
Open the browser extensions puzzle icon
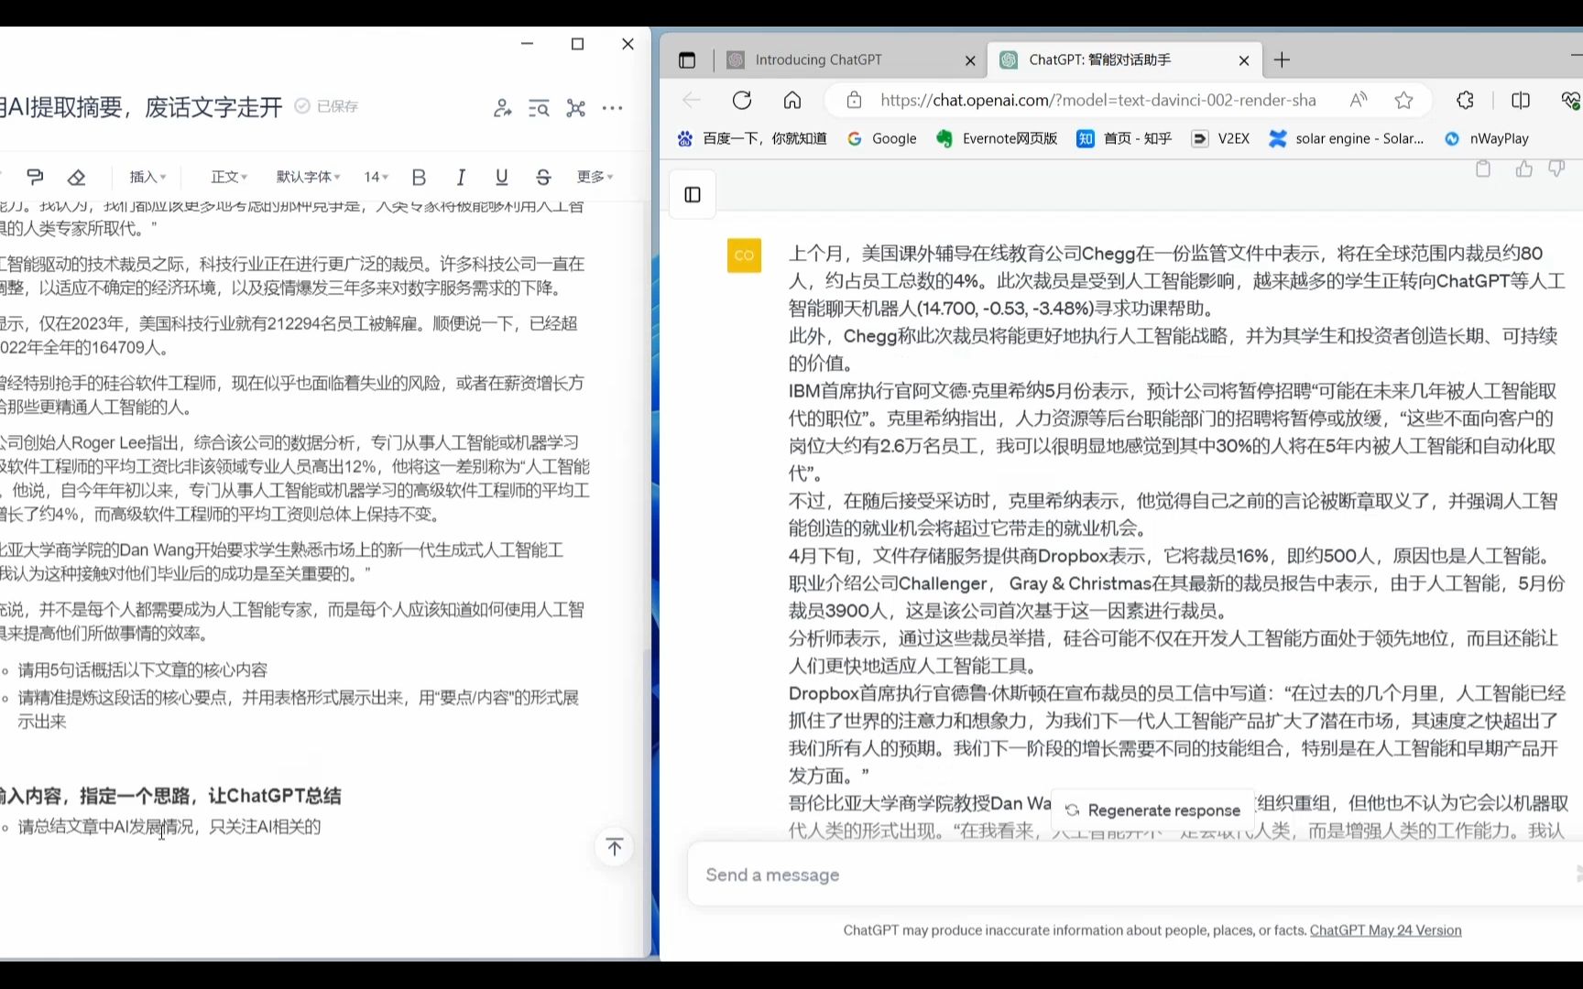tap(1465, 100)
